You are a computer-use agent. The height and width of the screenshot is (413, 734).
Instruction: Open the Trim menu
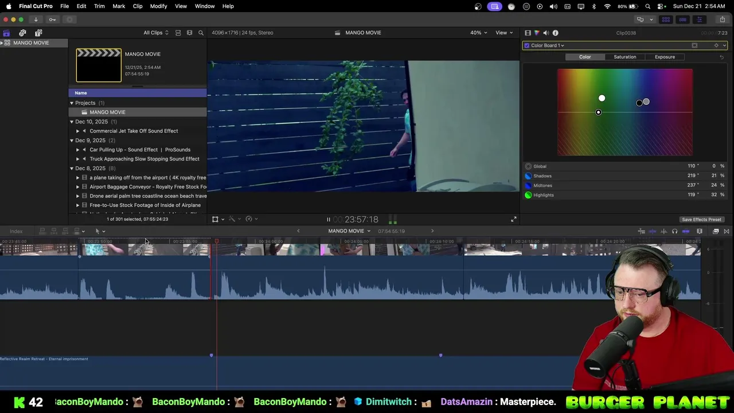(99, 6)
